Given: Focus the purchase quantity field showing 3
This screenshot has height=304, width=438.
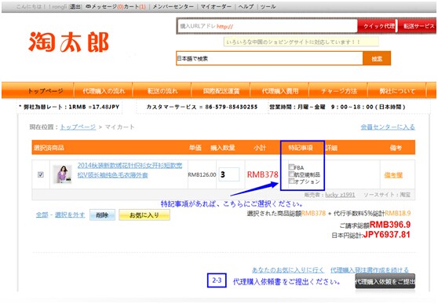Looking at the screenshot, I should coord(229,174).
